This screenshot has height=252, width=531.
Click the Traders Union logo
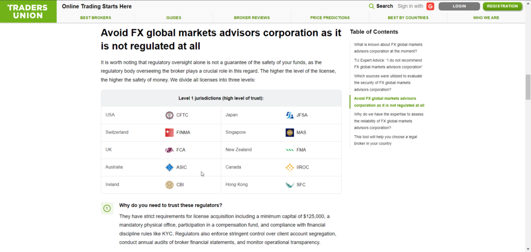[27, 12]
